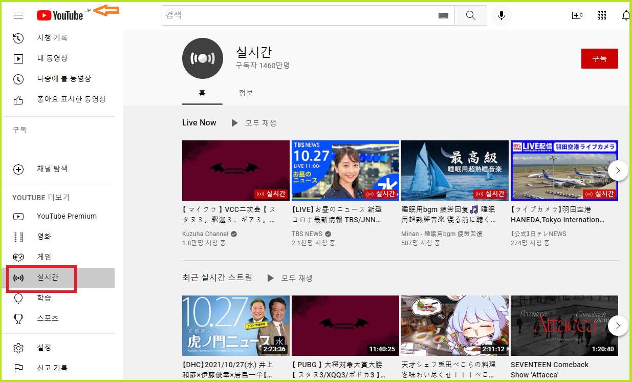Click play triangle beside 최근 실시간 스트림 모두 재생
This screenshot has height=382, width=632.
tap(271, 278)
